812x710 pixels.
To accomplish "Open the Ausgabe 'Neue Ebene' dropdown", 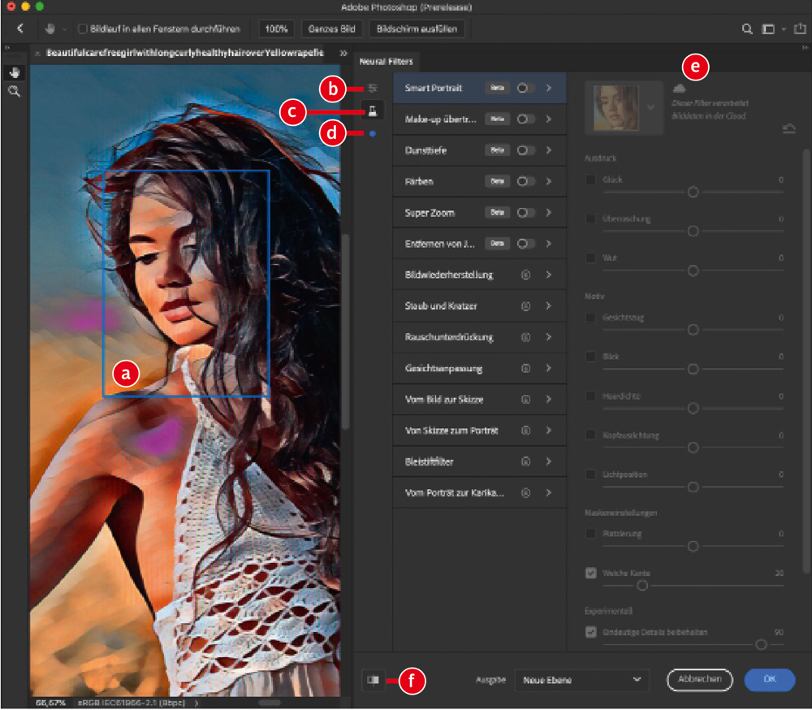I will point(581,680).
